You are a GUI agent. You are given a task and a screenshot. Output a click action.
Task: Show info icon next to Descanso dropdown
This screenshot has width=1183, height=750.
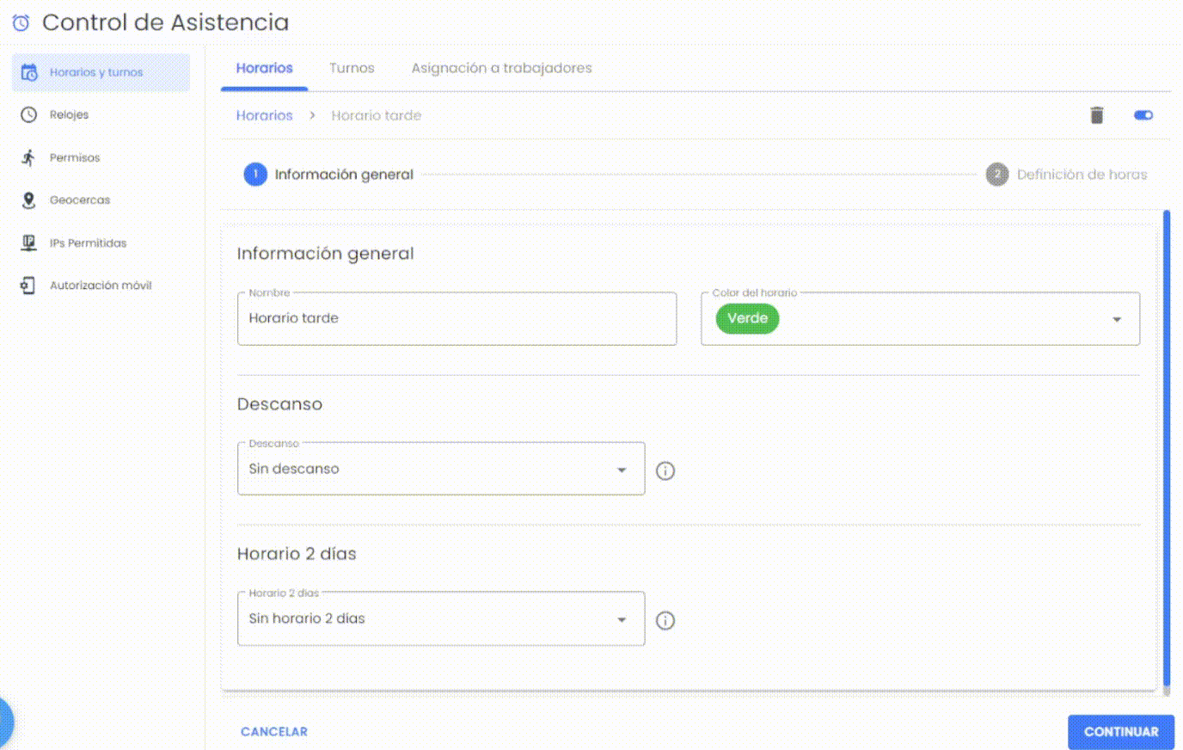tap(665, 470)
